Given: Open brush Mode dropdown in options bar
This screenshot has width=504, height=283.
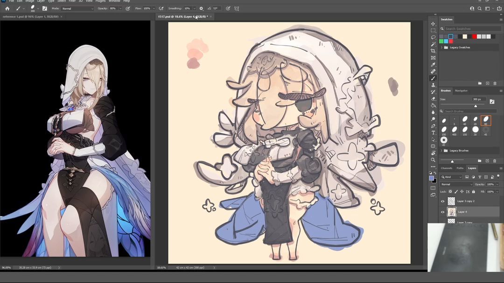Looking at the screenshot, I should [x=77, y=8].
